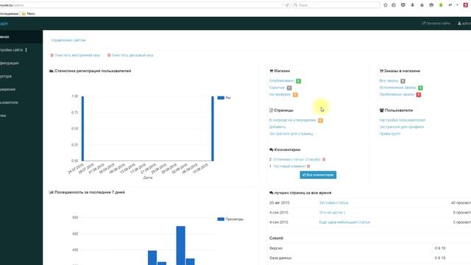Open the News bookmarks folder
This screenshot has width=471, height=265.
pyautogui.click(x=28, y=13)
